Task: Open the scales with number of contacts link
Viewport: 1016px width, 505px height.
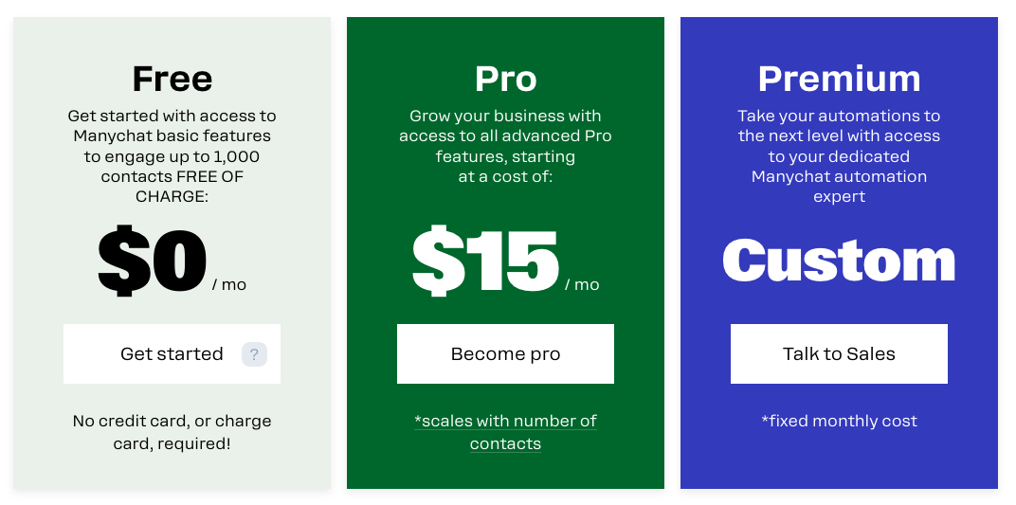Action: tap(505, 432)
